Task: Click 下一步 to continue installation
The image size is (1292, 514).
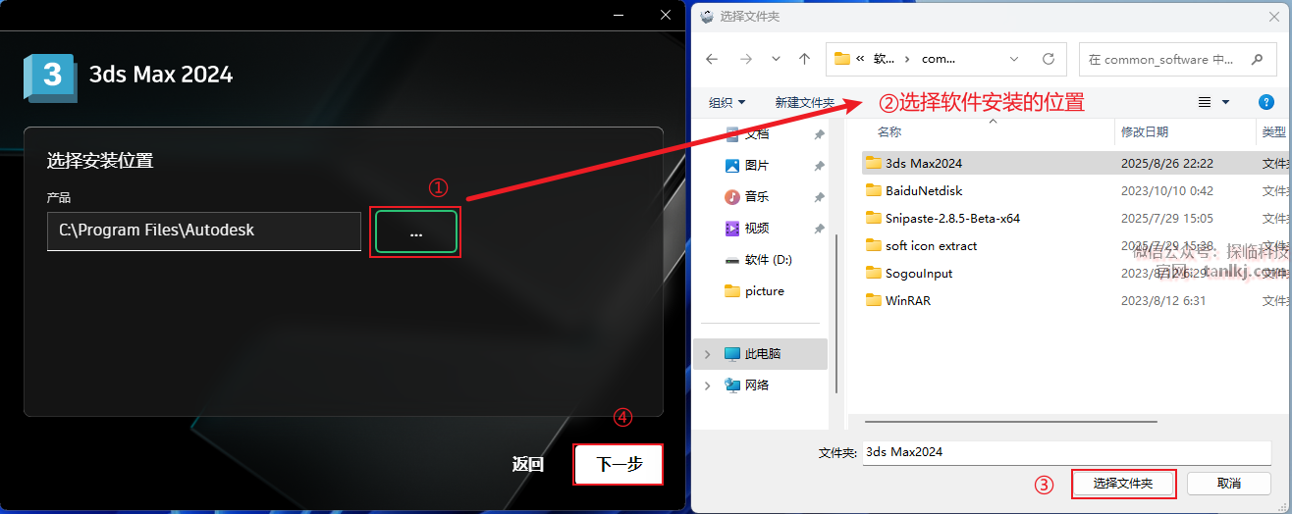Action: (x=619, y=464)
